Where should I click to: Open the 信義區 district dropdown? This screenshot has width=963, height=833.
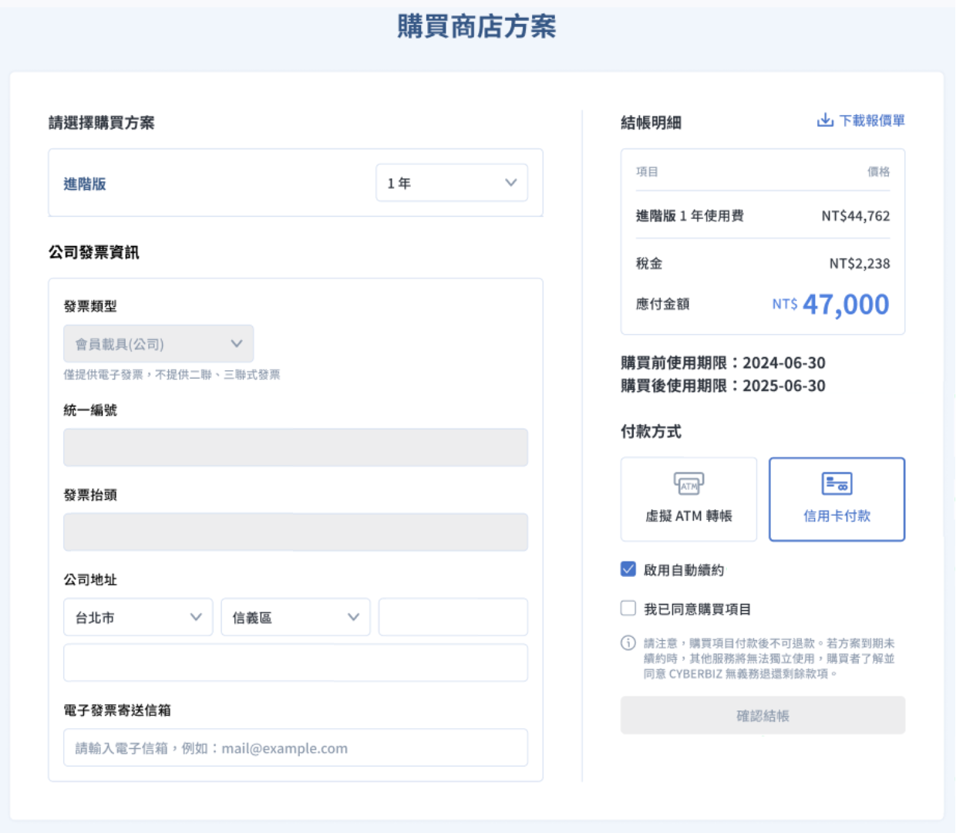(295, 617)
